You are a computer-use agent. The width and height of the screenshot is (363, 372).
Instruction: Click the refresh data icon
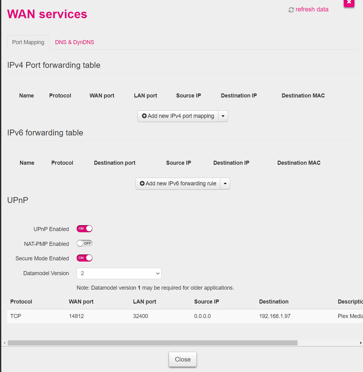[x=291, y=10]
